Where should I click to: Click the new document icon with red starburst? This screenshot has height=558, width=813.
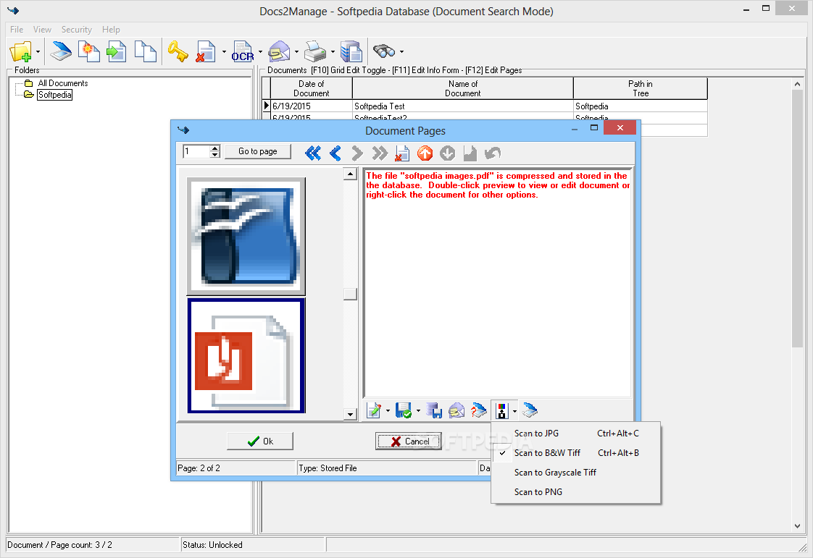(x=88, y=51)
